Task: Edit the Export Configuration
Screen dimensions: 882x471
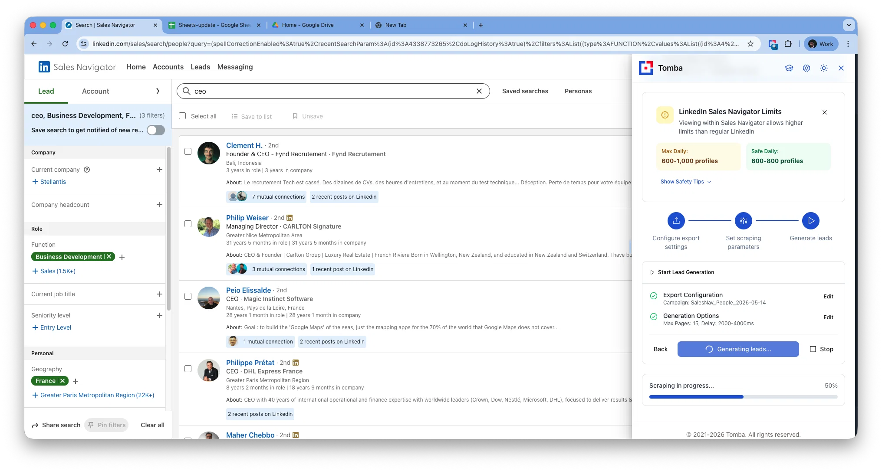Action: (828, 297)
